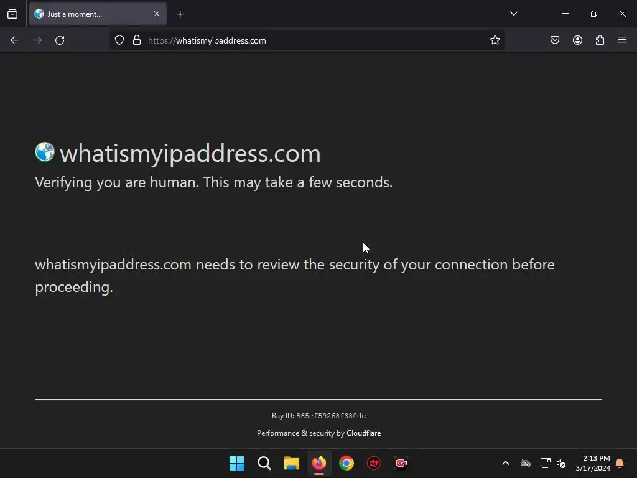Restore down the Firefox window
The height and width of the screenshot is (478, 637).
click(x=594, y=14)
